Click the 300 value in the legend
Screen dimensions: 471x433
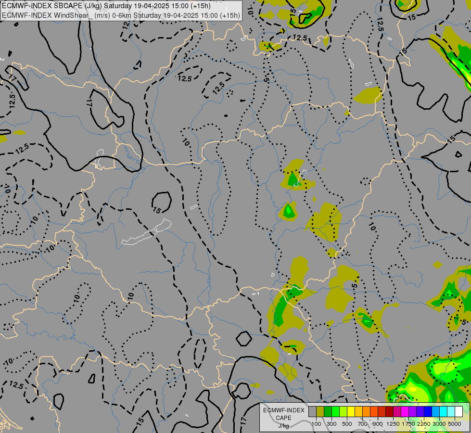click(x=331, y=424)
